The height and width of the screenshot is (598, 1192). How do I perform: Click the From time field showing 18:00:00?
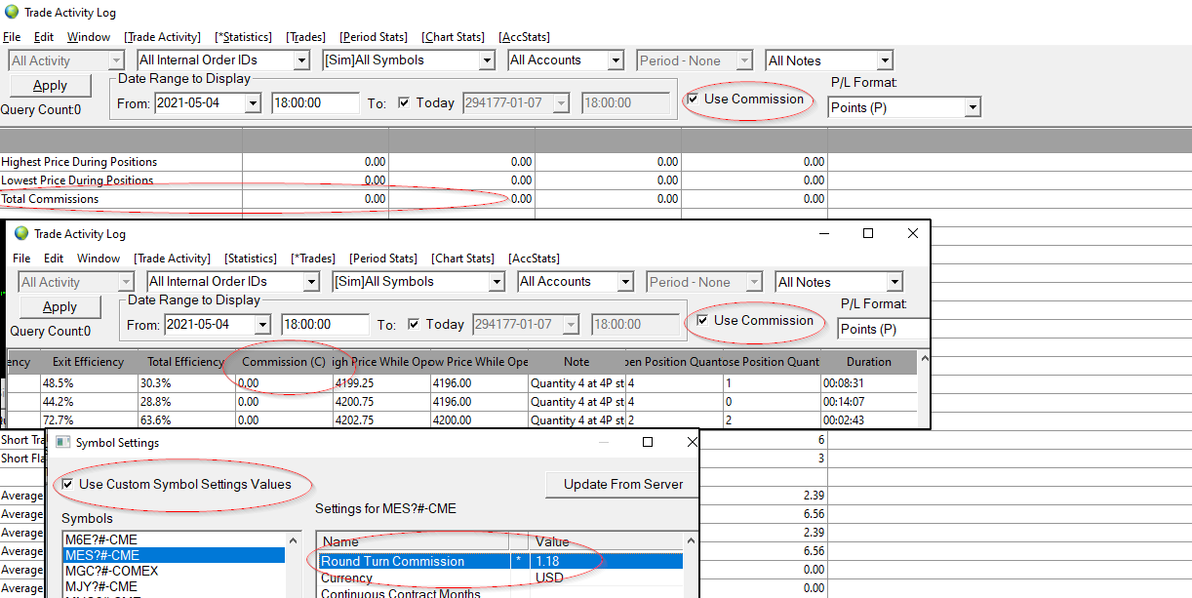[x=315, y=102]
